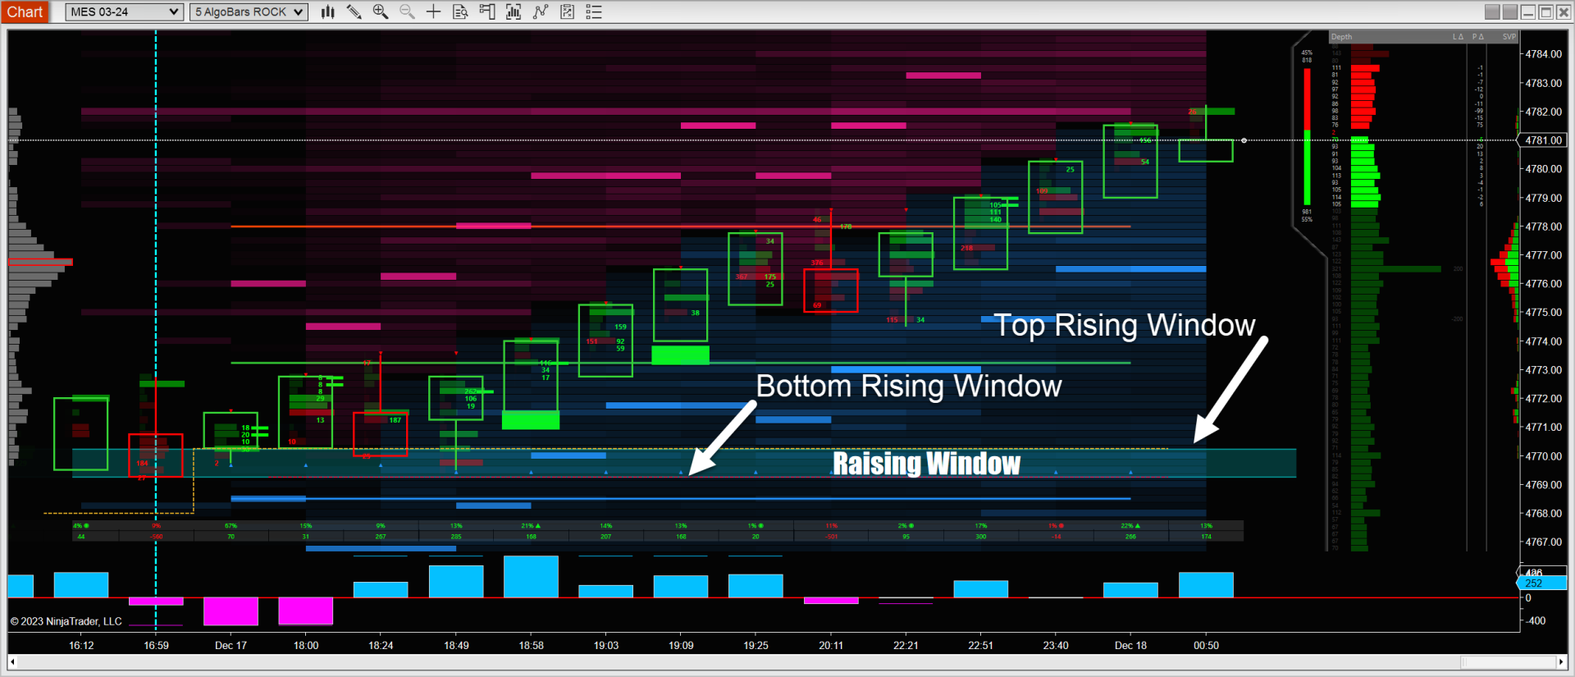
Task: Open the 5 AlgoBars ROCK interval dropdown
Action: coord(249,11)
